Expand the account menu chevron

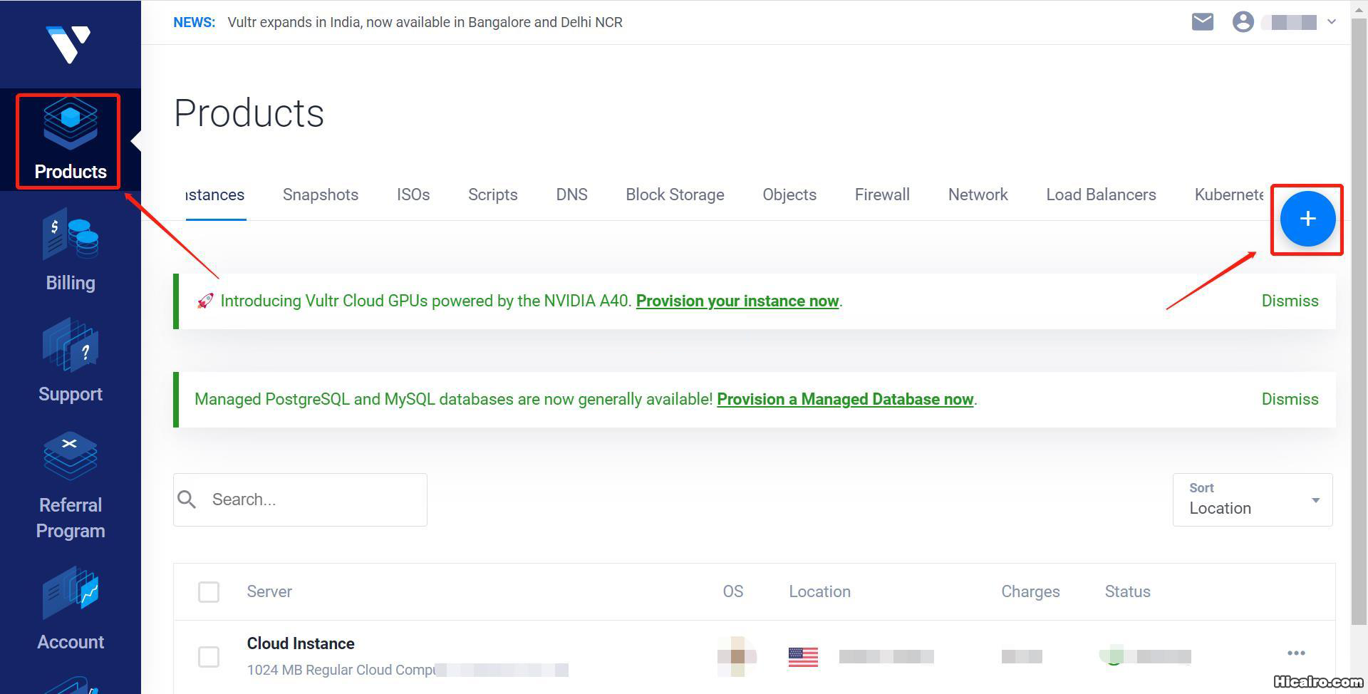click(1331, 22)
